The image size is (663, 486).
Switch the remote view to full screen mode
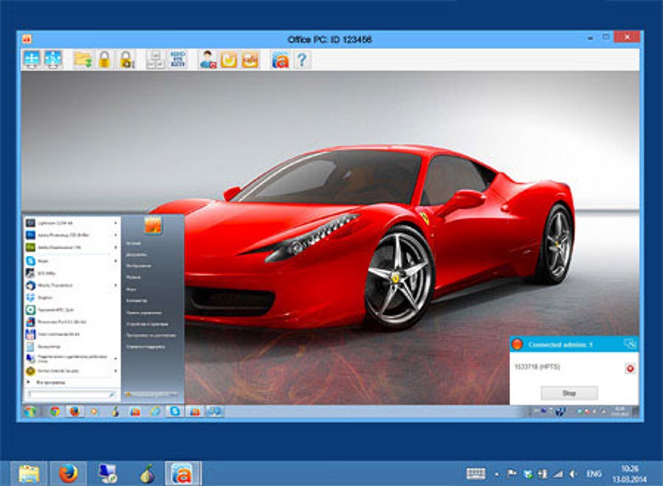[32, 59]
